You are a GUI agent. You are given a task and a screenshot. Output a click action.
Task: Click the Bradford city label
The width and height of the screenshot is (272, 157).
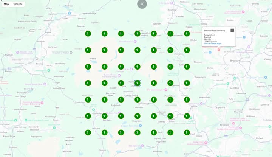(x=235, y=61)
